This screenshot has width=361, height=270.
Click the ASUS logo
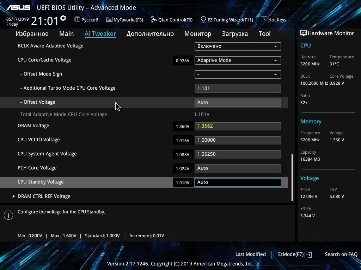18,8
